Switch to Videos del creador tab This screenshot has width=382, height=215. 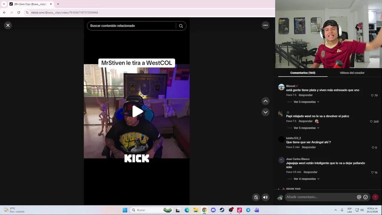click(x=352, y=73)
